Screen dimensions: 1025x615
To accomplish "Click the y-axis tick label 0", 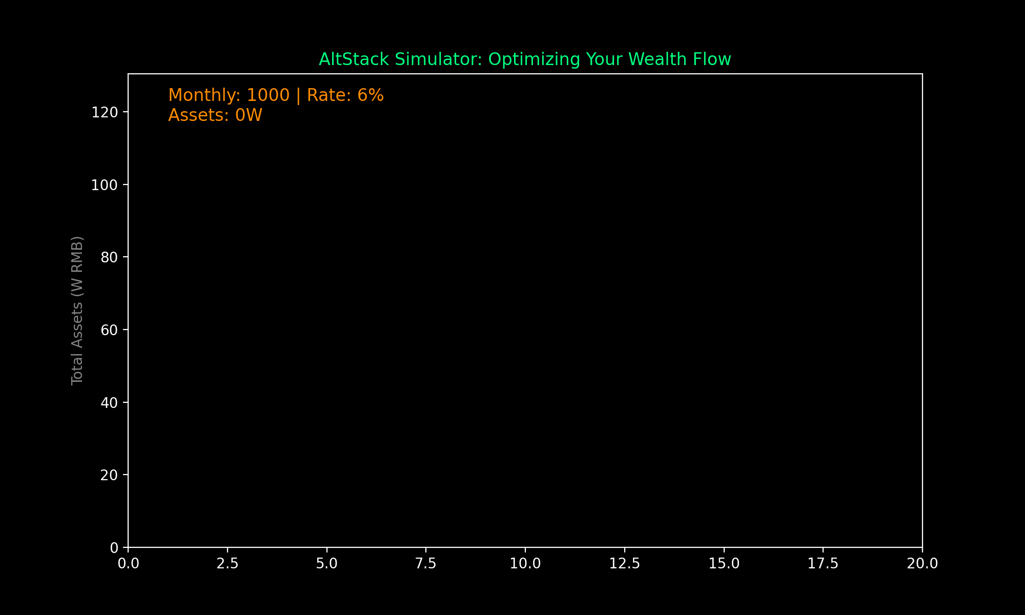I will (x=114, y=548).
